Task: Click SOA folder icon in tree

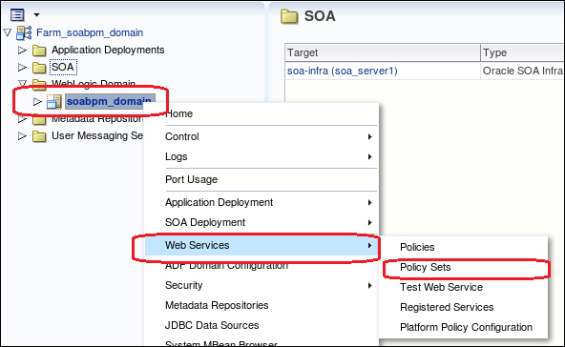Action: (x=39, y=68)
